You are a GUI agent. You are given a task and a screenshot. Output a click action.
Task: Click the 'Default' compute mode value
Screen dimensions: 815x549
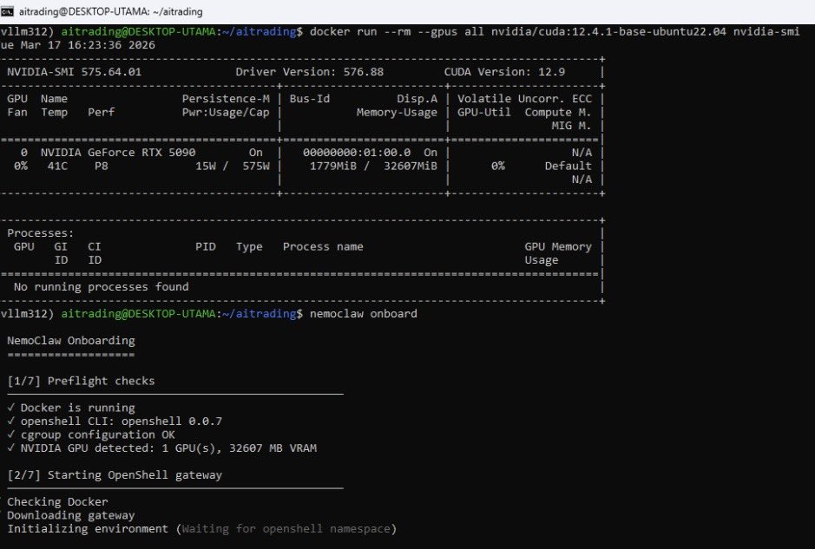pyautogui.click(x=569, y=167)
